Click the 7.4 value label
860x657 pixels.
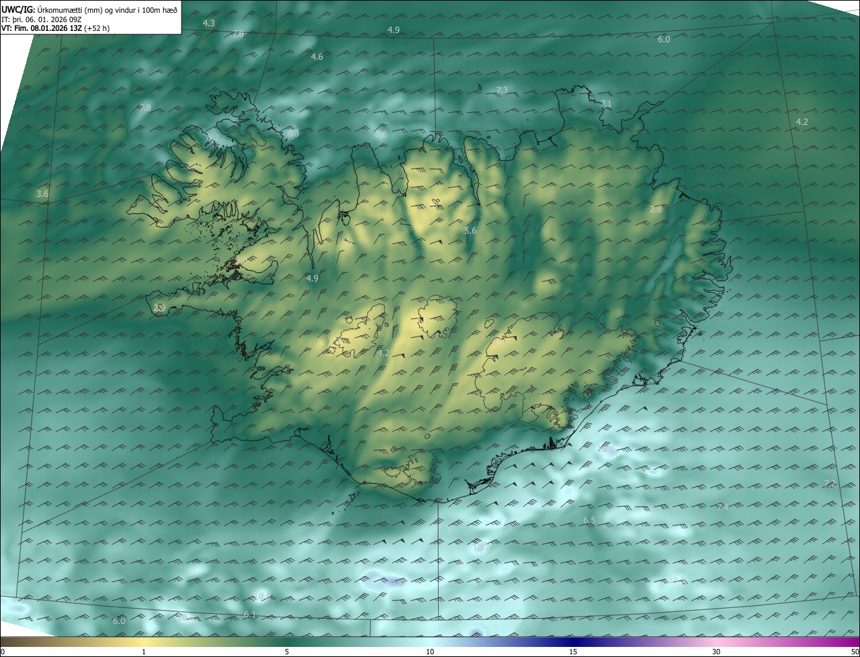(x=722, y=507)
